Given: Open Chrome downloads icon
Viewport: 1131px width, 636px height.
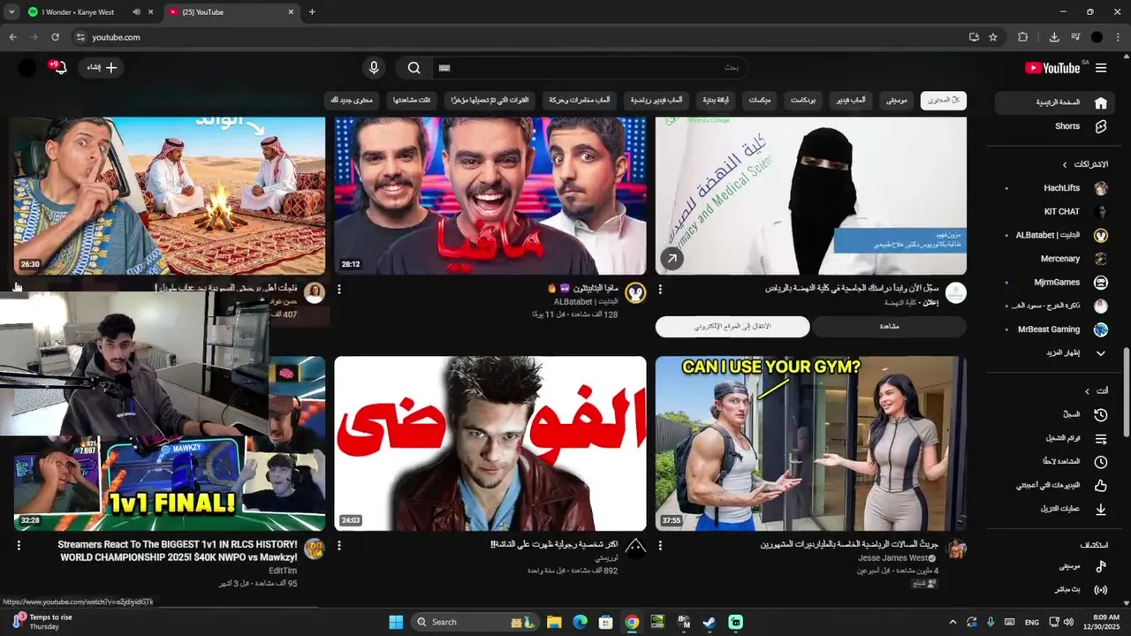Looking at the screenshot, I should tap(1054, 37).
